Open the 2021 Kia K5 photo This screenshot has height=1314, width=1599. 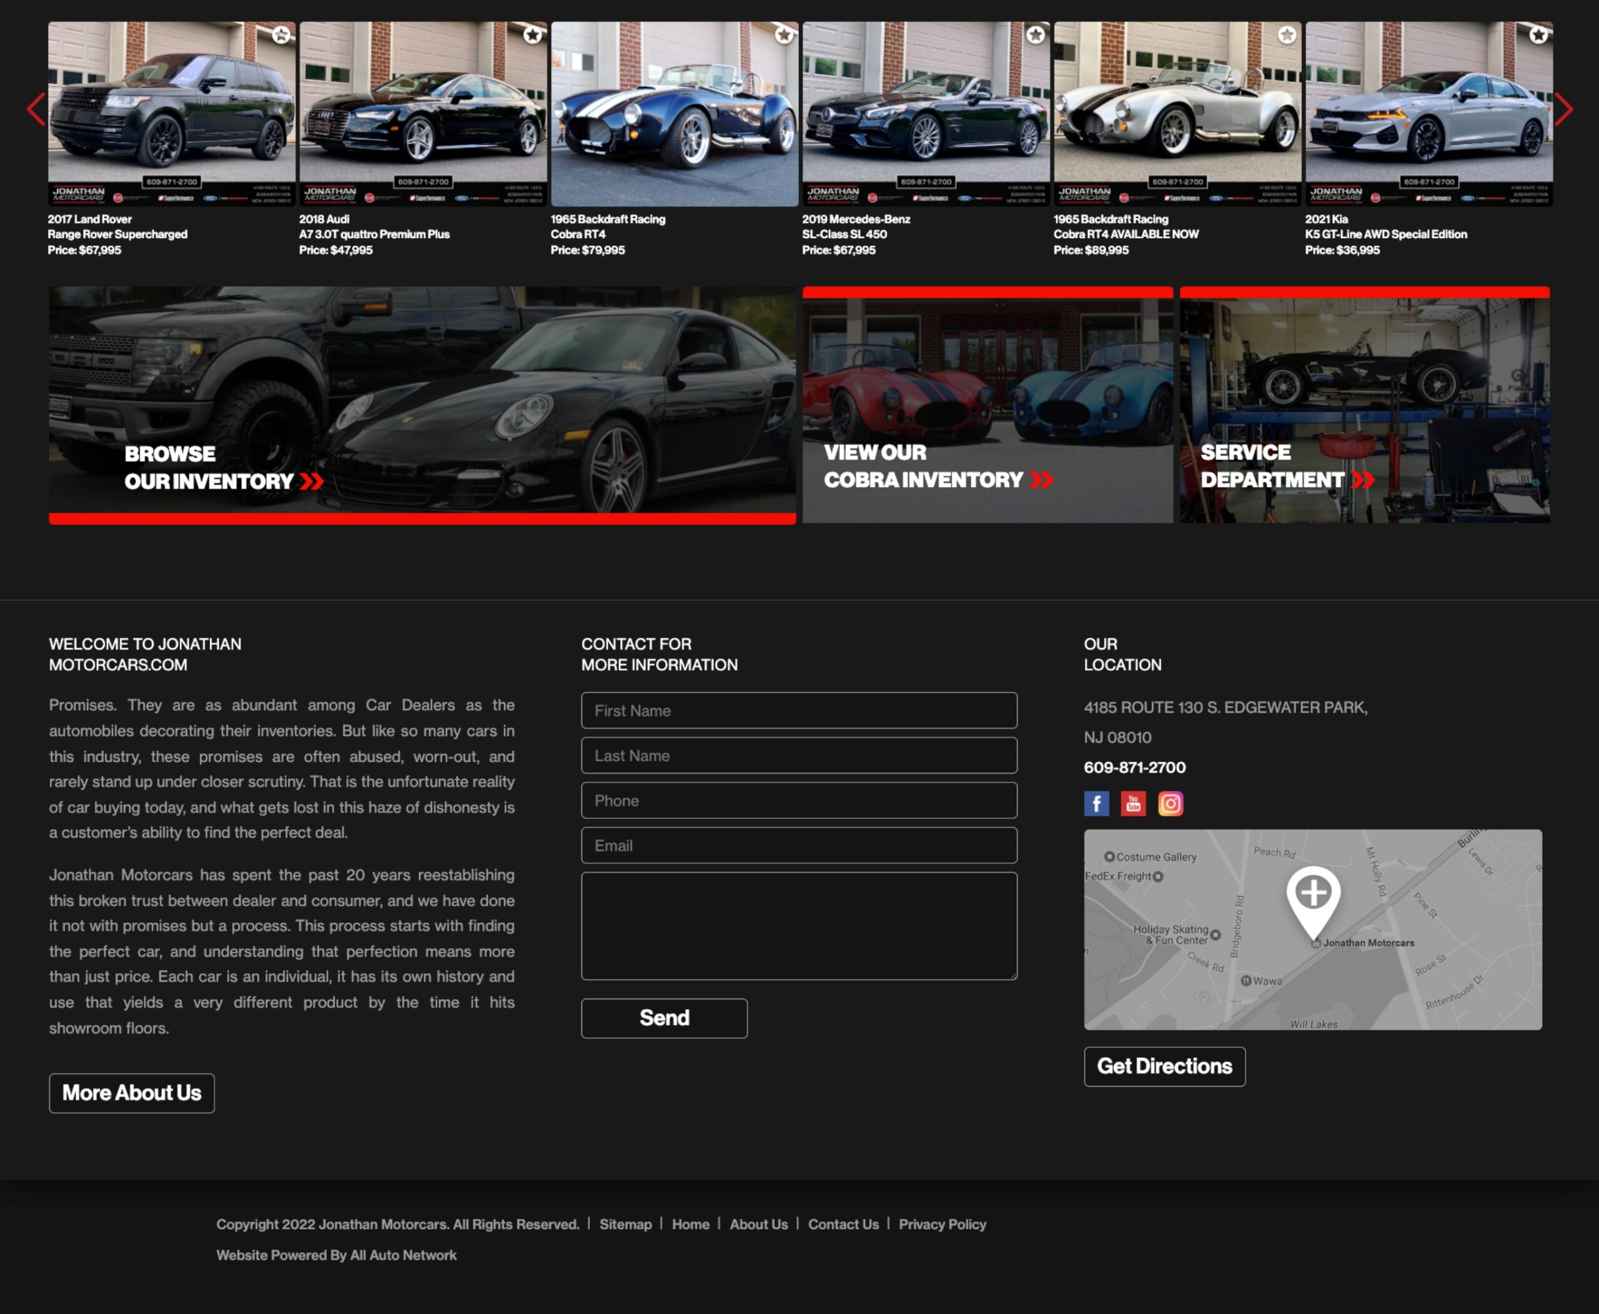tap(1428, 114)
